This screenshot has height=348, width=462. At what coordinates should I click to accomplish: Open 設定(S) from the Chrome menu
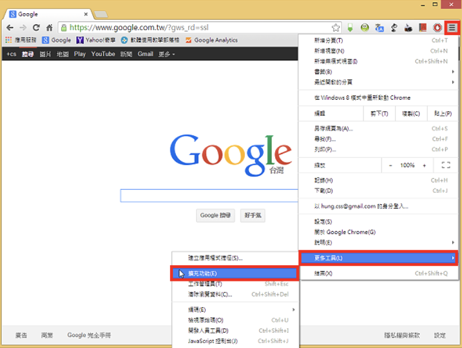pyautogui.click(x=379, y=222)
